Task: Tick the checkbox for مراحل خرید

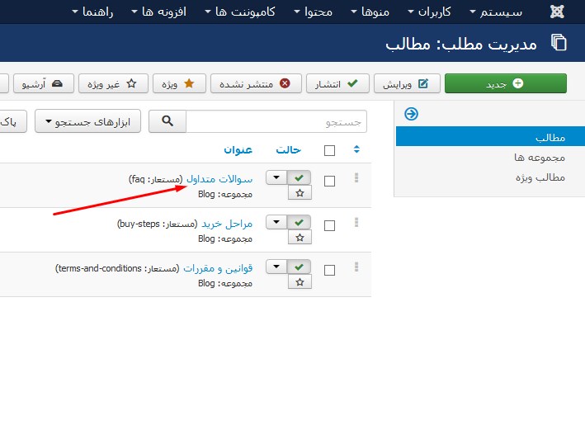Action: tap(329, 226)
